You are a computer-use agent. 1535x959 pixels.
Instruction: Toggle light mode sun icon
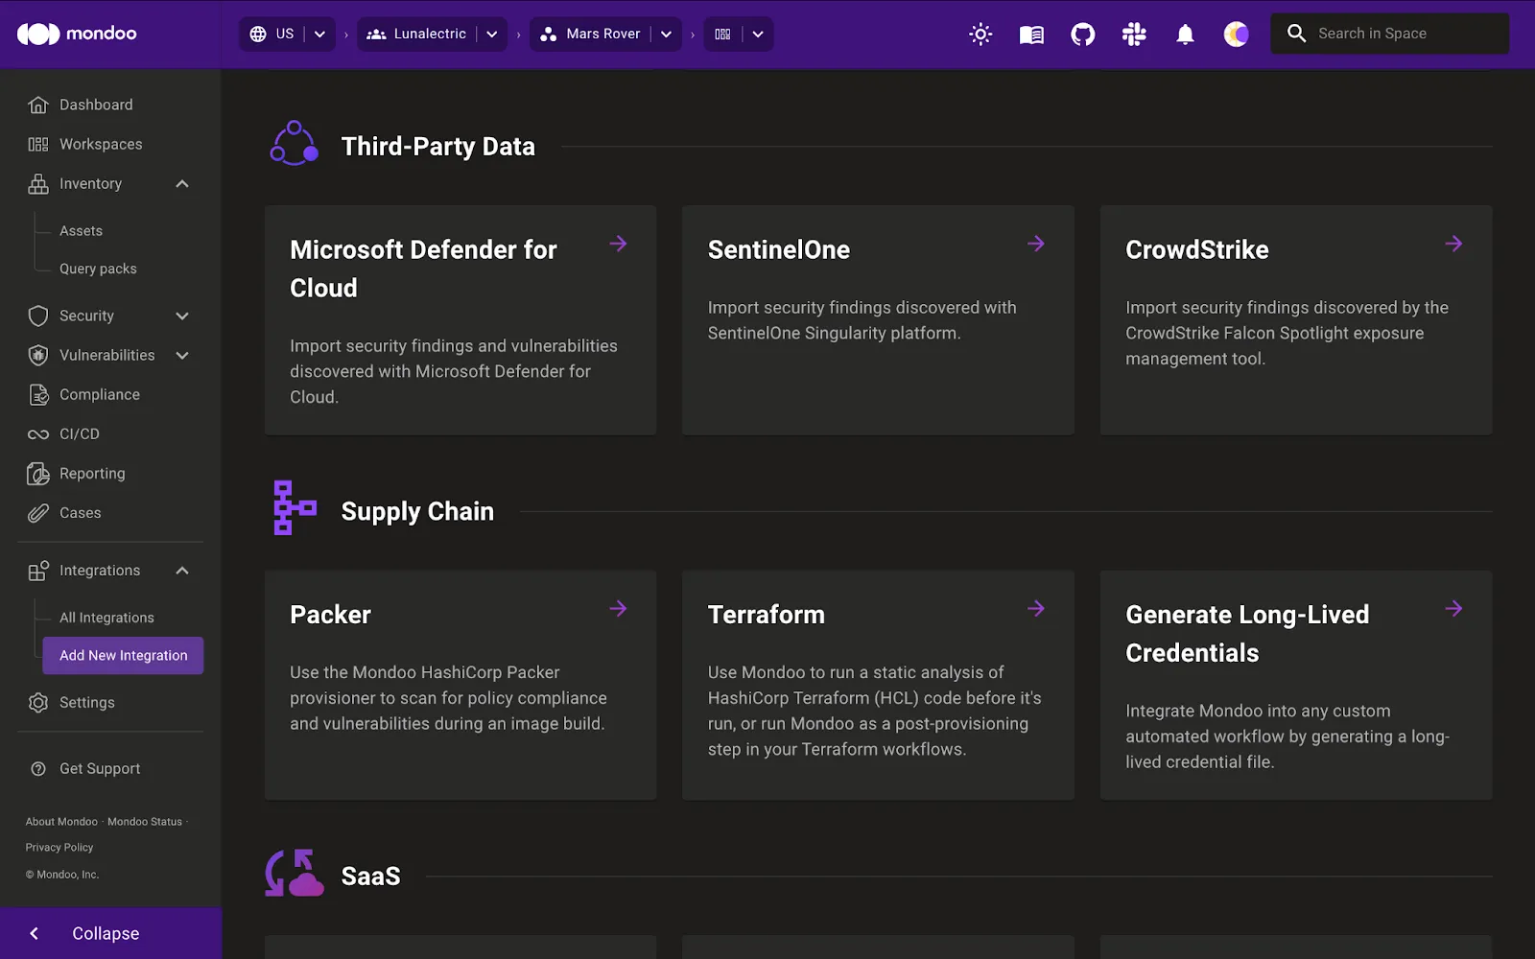tap(980, 35)
